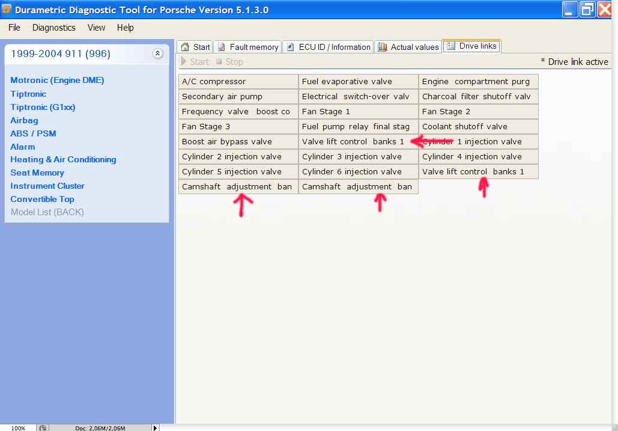Activate the Fan Stage 3 drive link

tap(238, 127)
